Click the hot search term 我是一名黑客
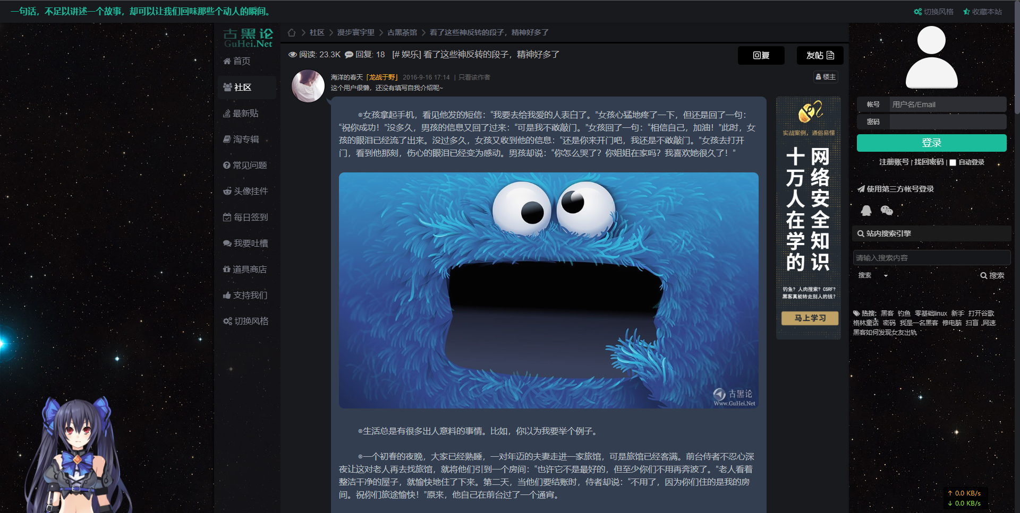 coord(919,323)
